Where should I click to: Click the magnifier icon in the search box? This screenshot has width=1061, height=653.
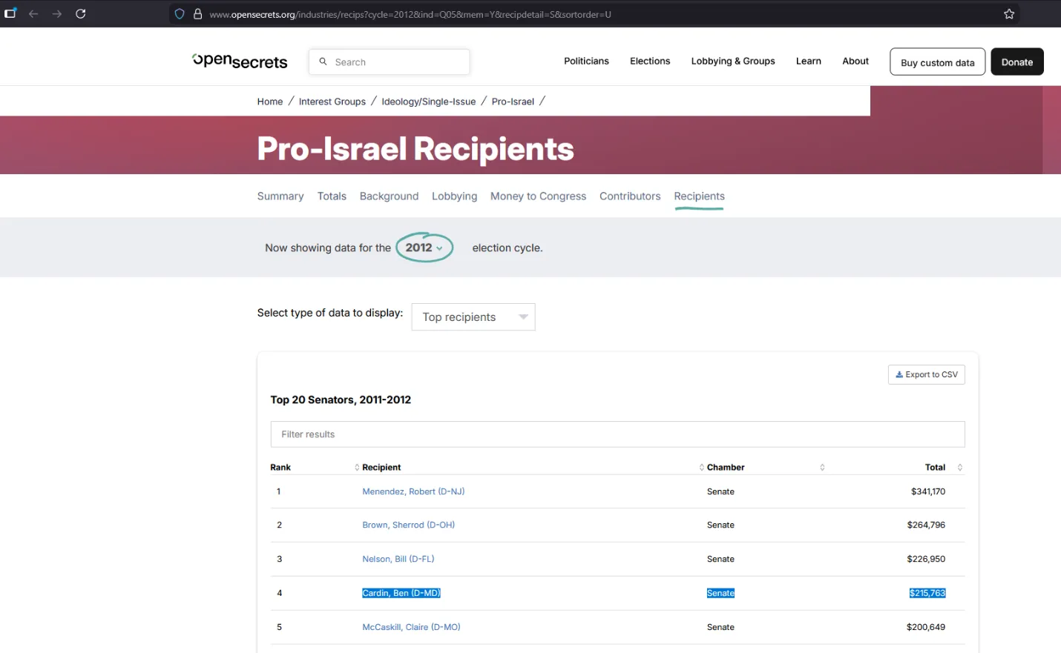[x=323, y=62]
